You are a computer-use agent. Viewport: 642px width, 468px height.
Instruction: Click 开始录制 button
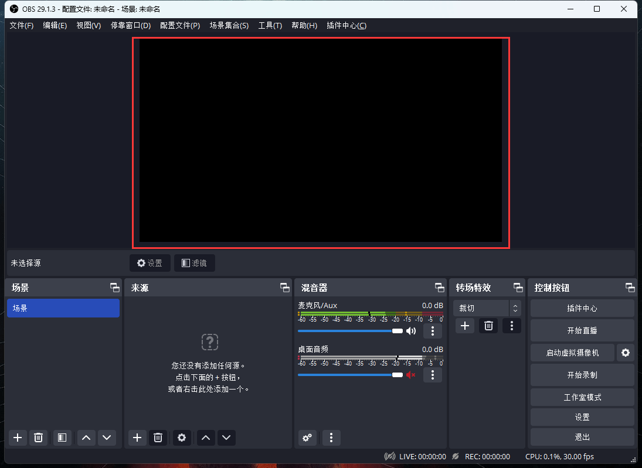coord(582,375)
